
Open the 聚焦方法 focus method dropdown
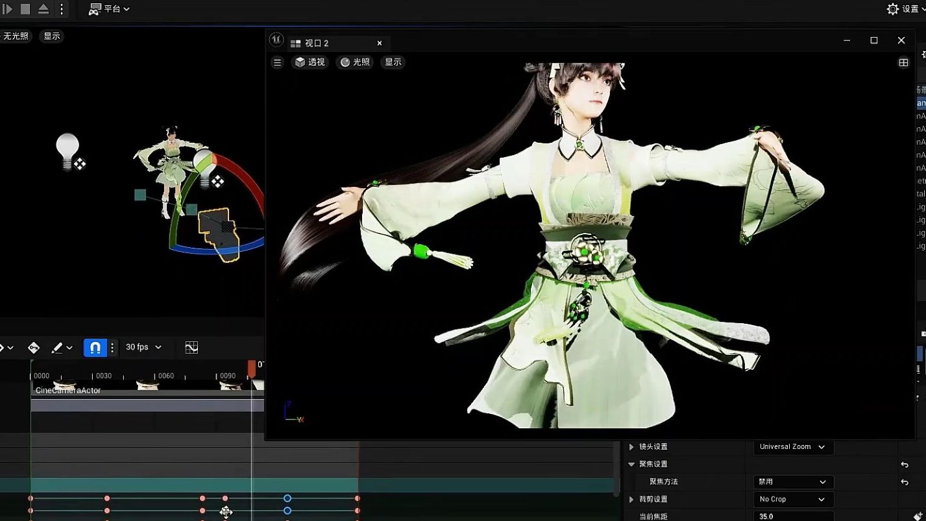pyautogui.click(x=793, y=482)
